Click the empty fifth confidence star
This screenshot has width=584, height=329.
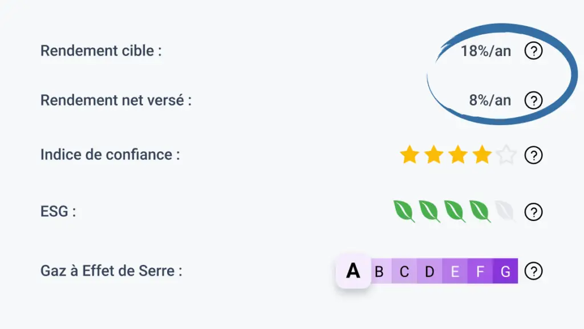[506, 154]
